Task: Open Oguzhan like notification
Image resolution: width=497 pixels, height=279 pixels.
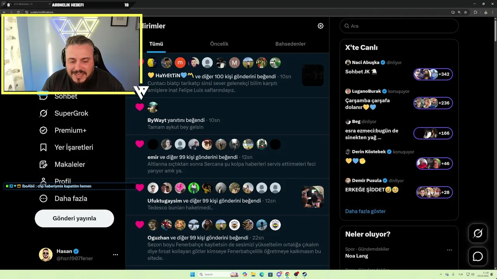Action: [228, 240]
